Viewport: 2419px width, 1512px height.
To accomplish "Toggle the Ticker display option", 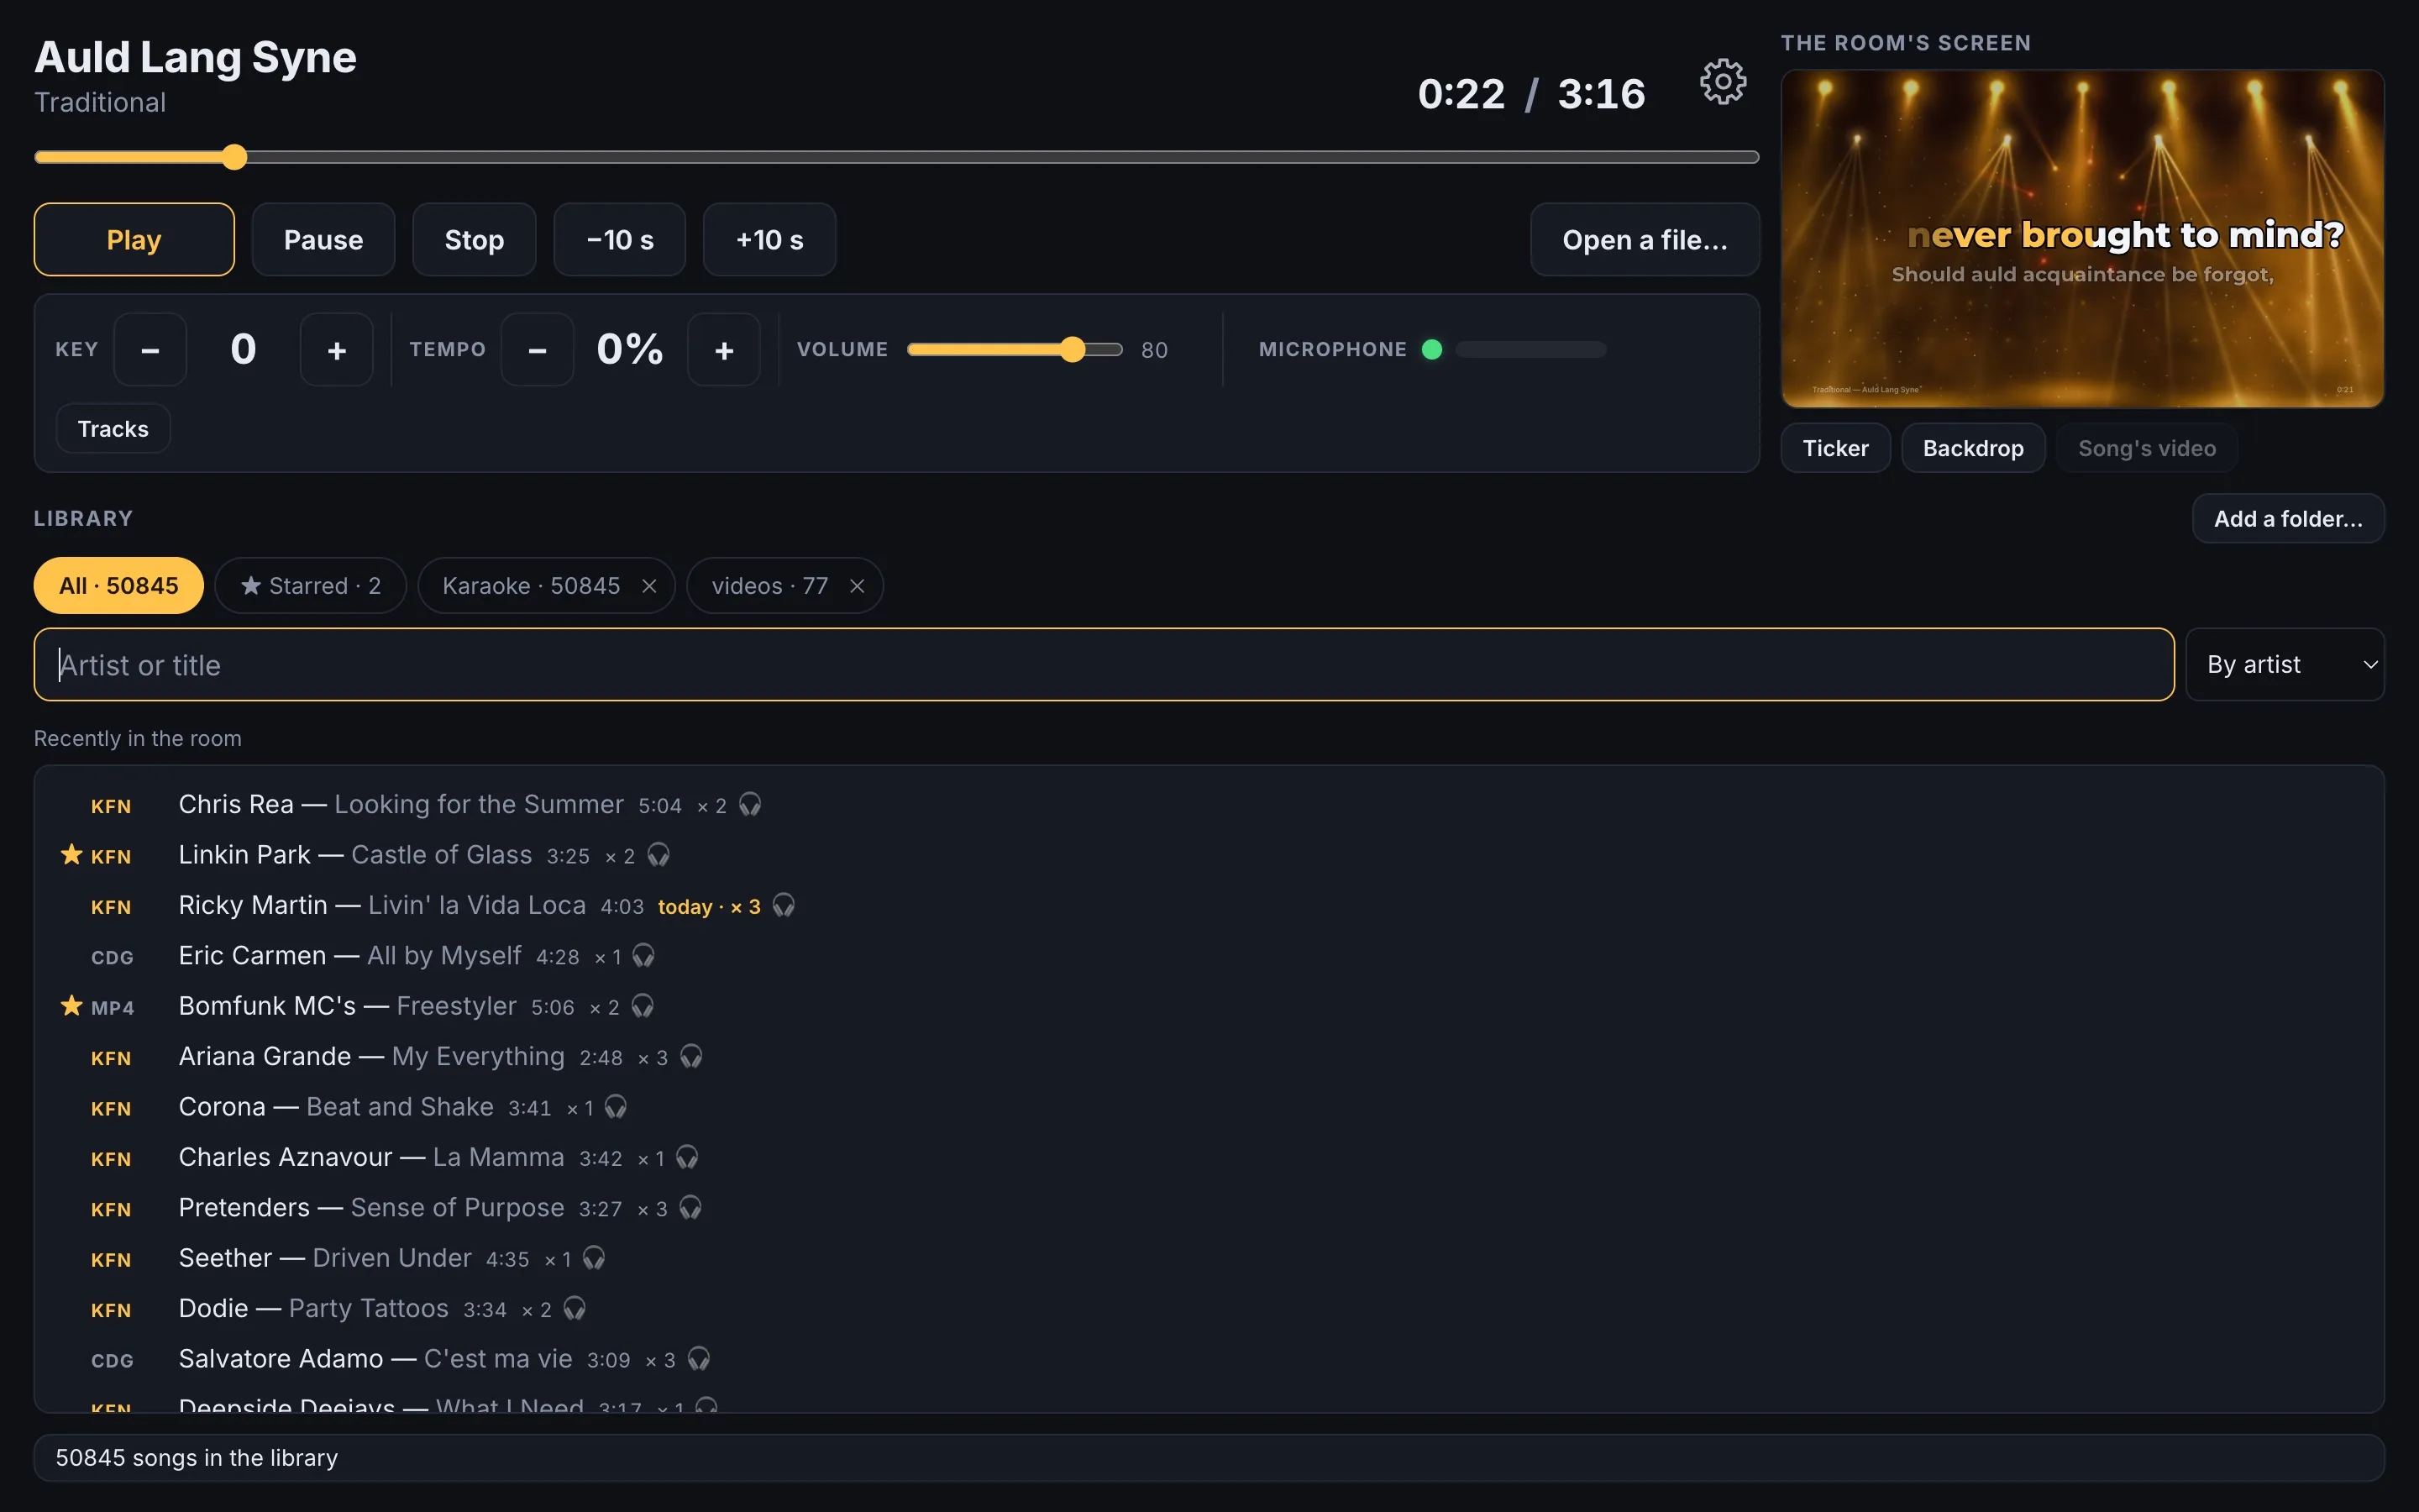I will coord(1835,448).
